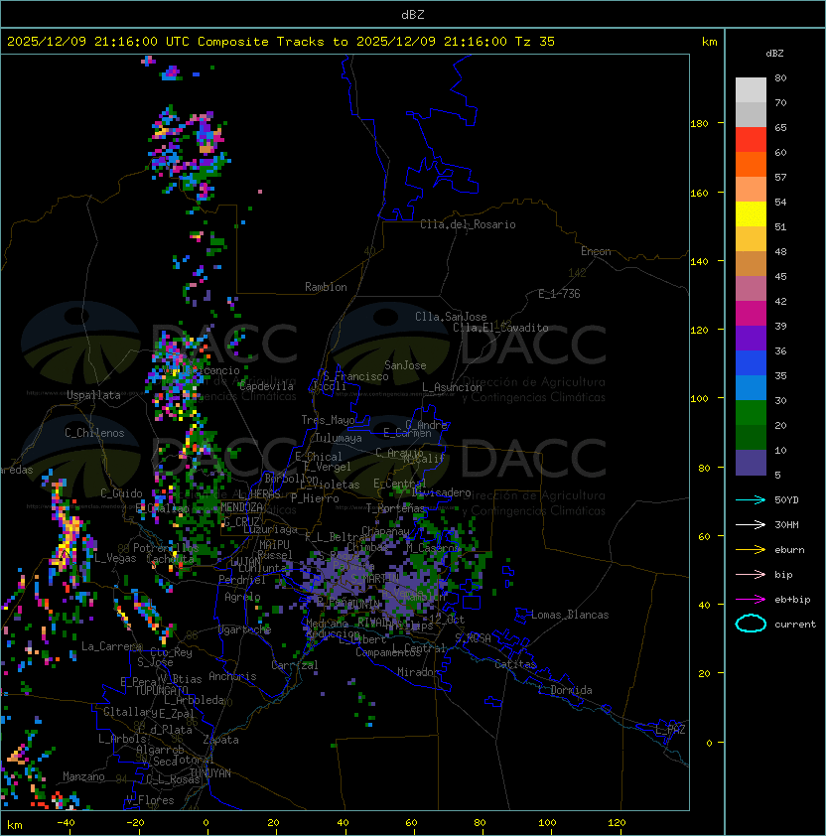
Task: Click the 'Uspallata' map label
Action: (93, 395)
